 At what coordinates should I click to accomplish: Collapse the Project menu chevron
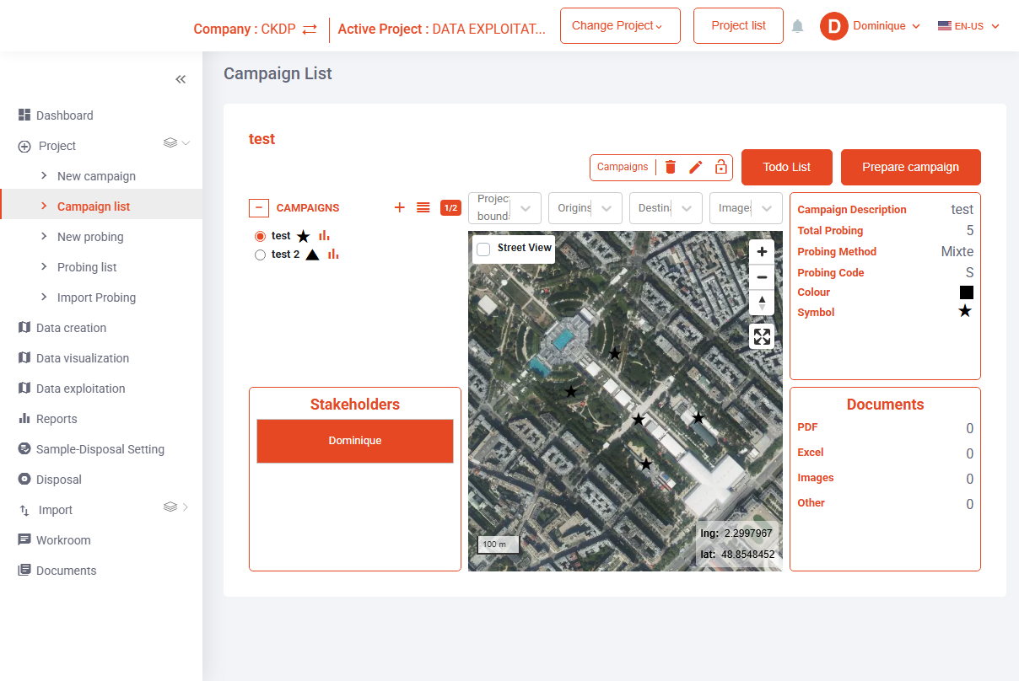(x=186, y=142)
